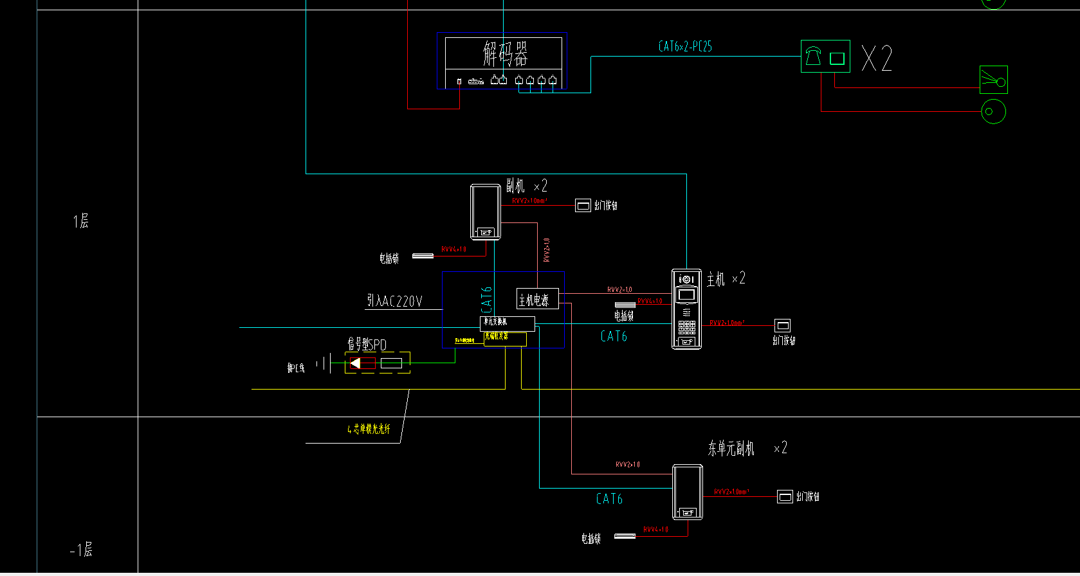Select the yellow 光端收发器 box

click(x=505, y=339)
